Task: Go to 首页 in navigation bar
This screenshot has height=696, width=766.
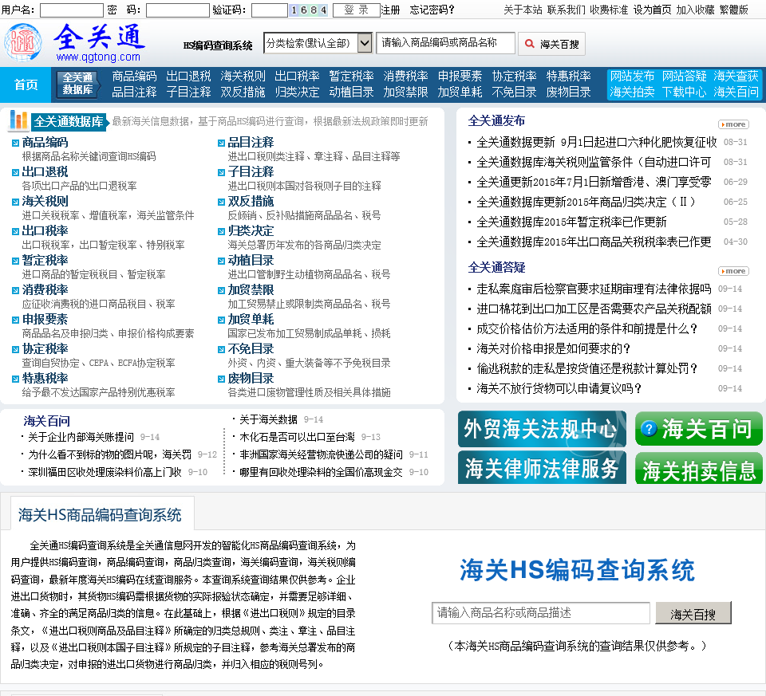Action: tap(26, 85)
